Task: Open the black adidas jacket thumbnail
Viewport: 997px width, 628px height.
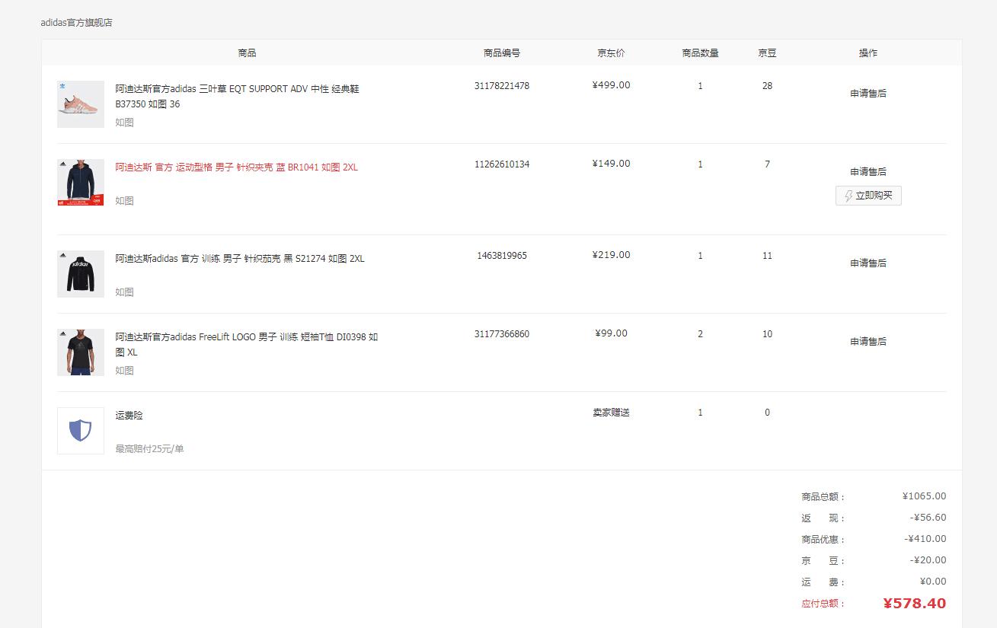Action: click(x=81, y=274)
